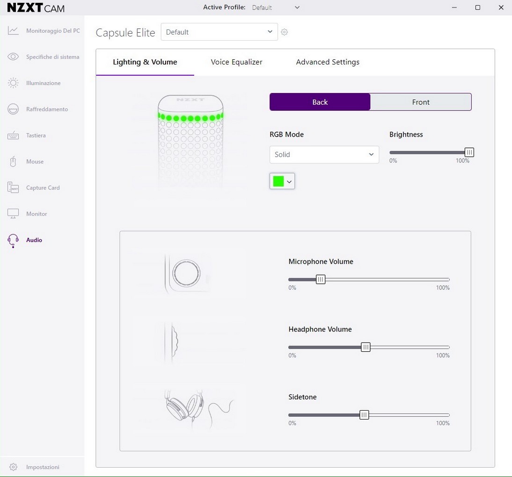Expand the Active Profile dropdown in the title bar
512x477 pixels.
[x=276, y=7]
